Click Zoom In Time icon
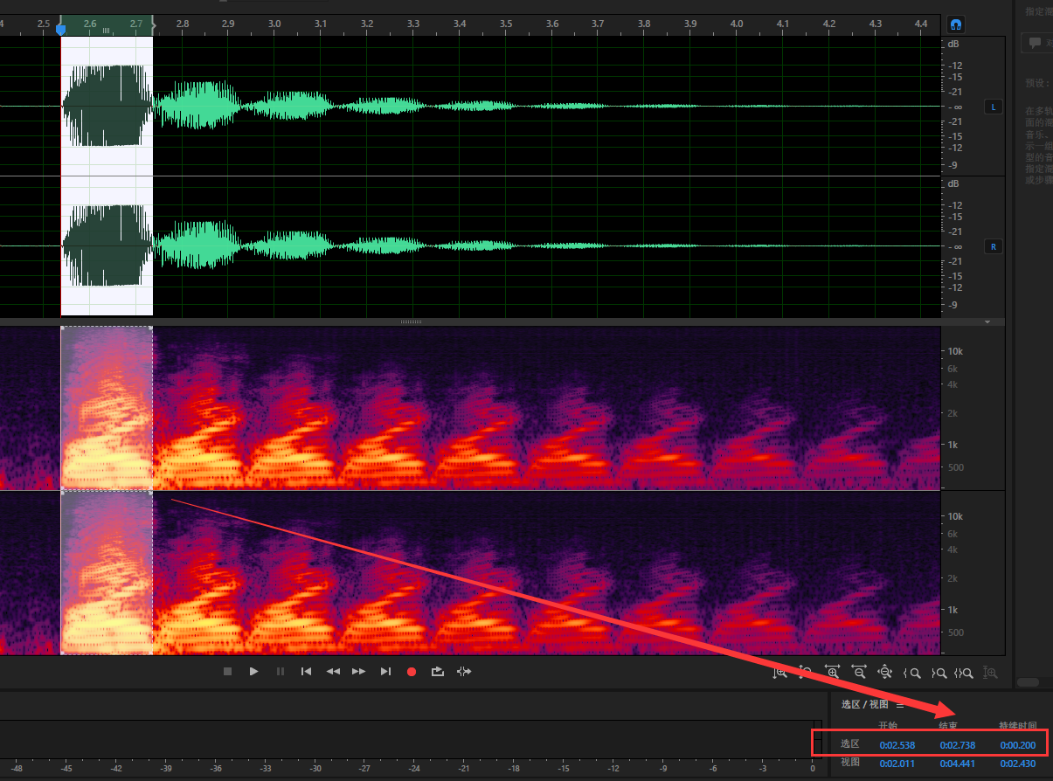 [832, 673]
